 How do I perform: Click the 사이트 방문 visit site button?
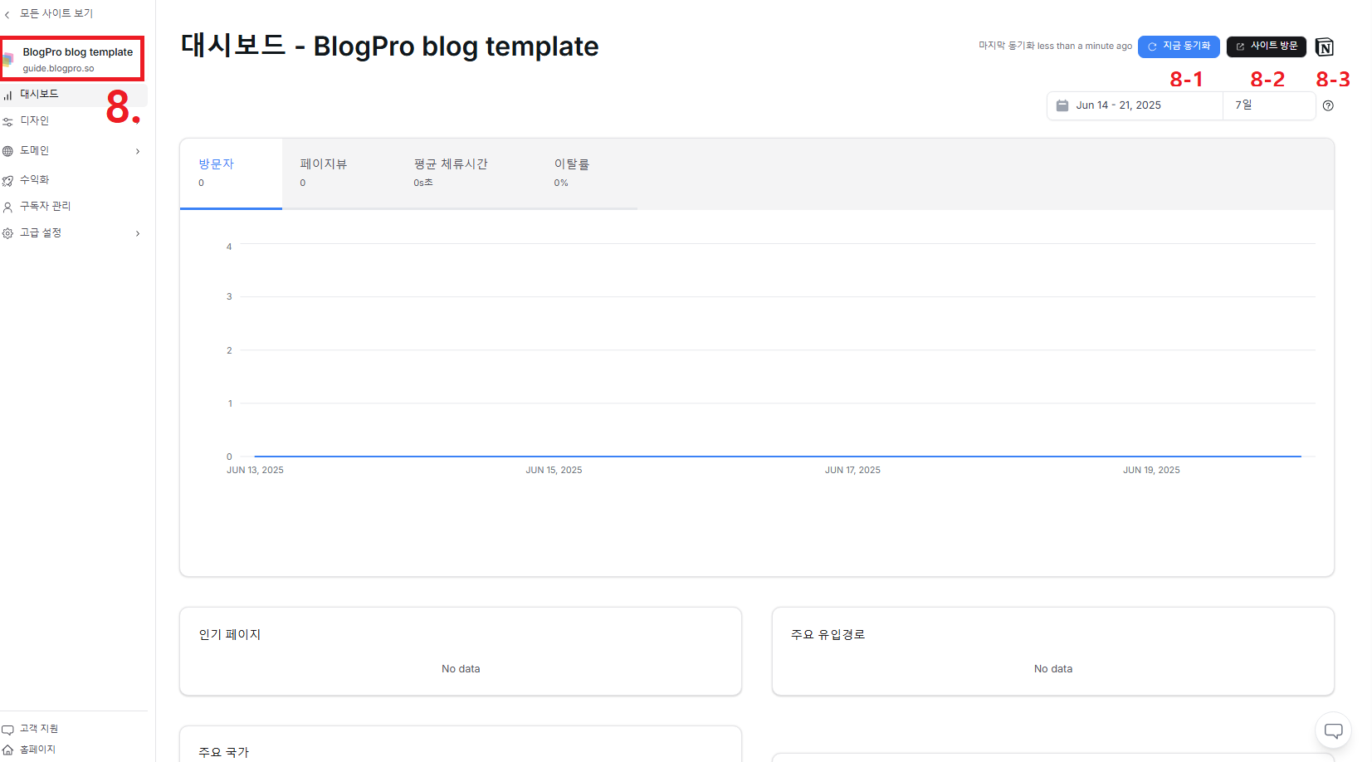click(x=1267, y=46)
